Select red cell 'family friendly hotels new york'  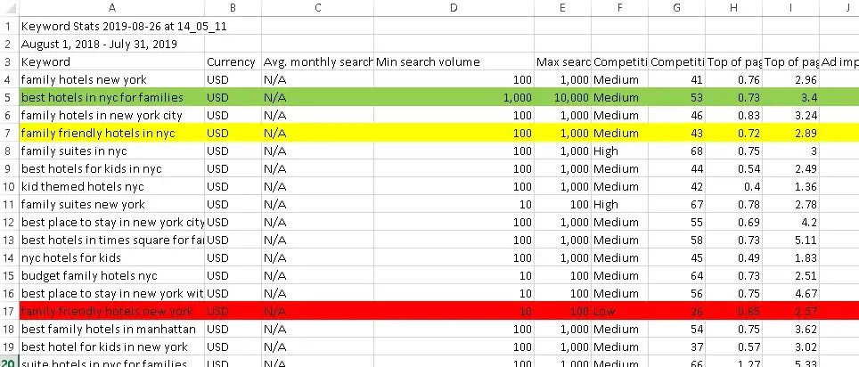pos(111,311)
